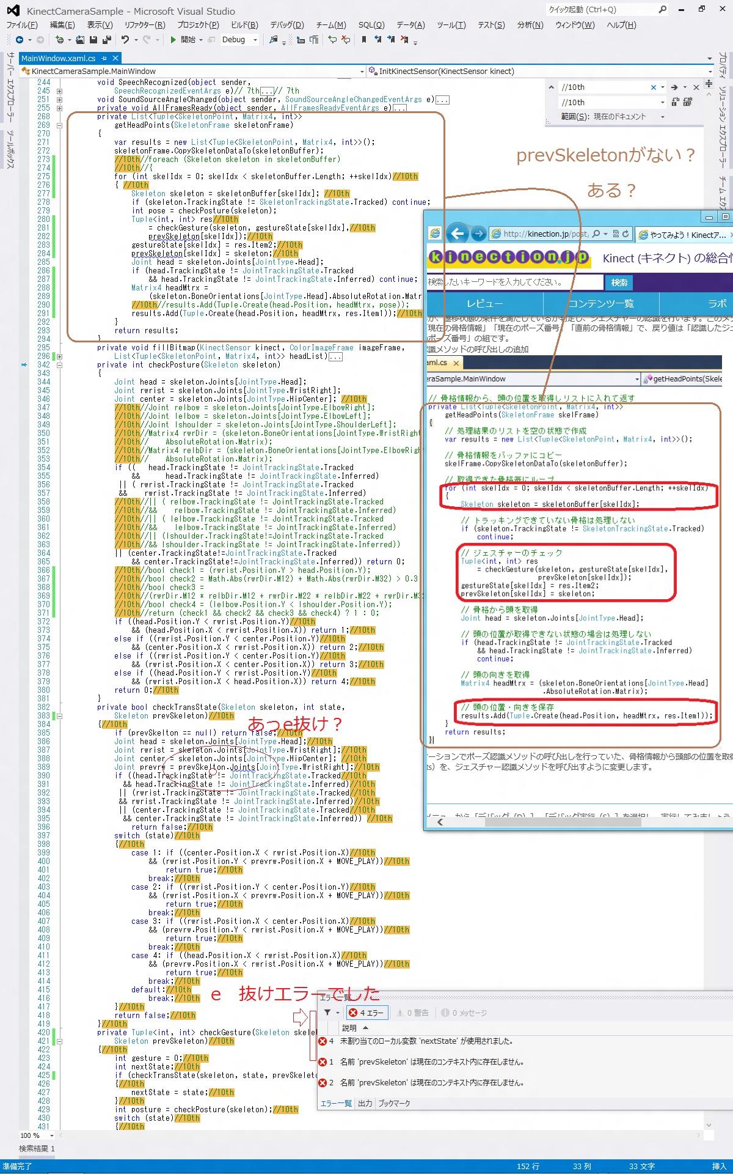
Task: Click the レビュー nav link on web page
Action: [484, 303]
